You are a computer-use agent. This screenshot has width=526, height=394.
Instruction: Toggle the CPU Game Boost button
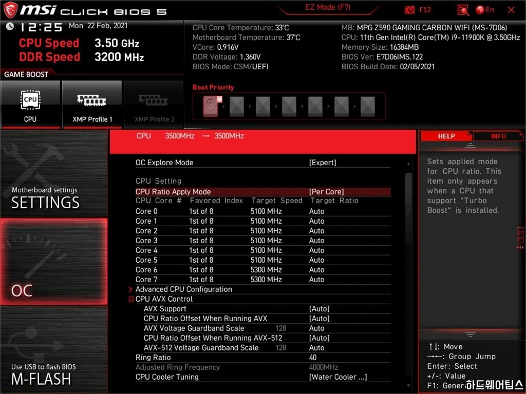[30, 105]
